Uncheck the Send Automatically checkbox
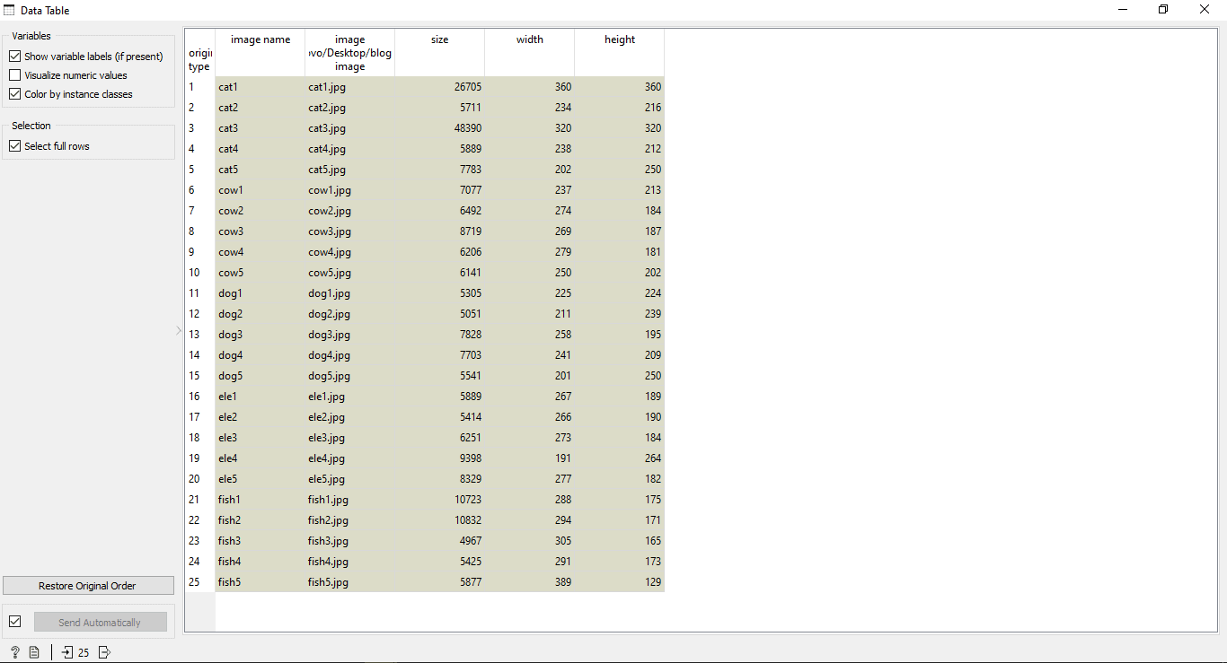Screen dimensions: 1227x663 [x=15, y=622]
